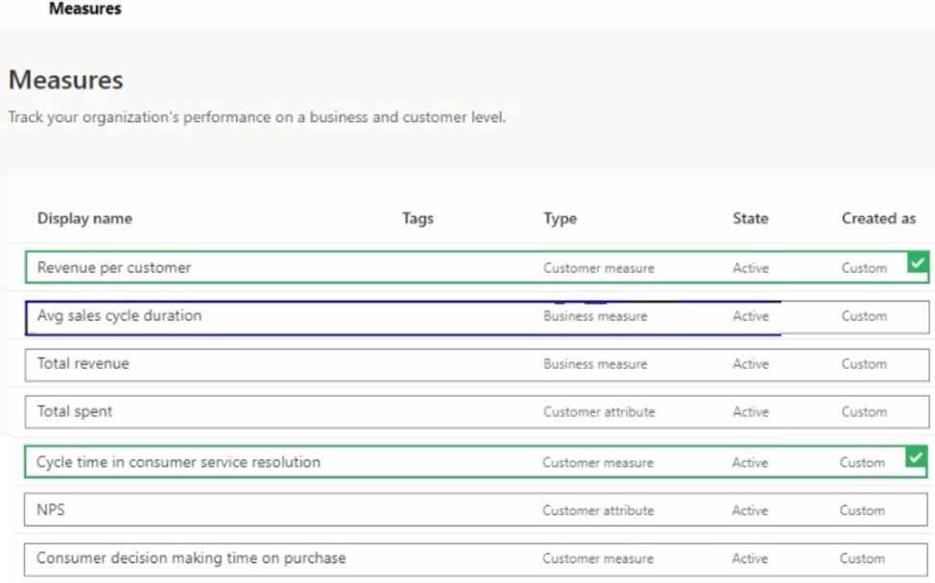Click the Cycle time in consumer service resolution name

[179, 462]
